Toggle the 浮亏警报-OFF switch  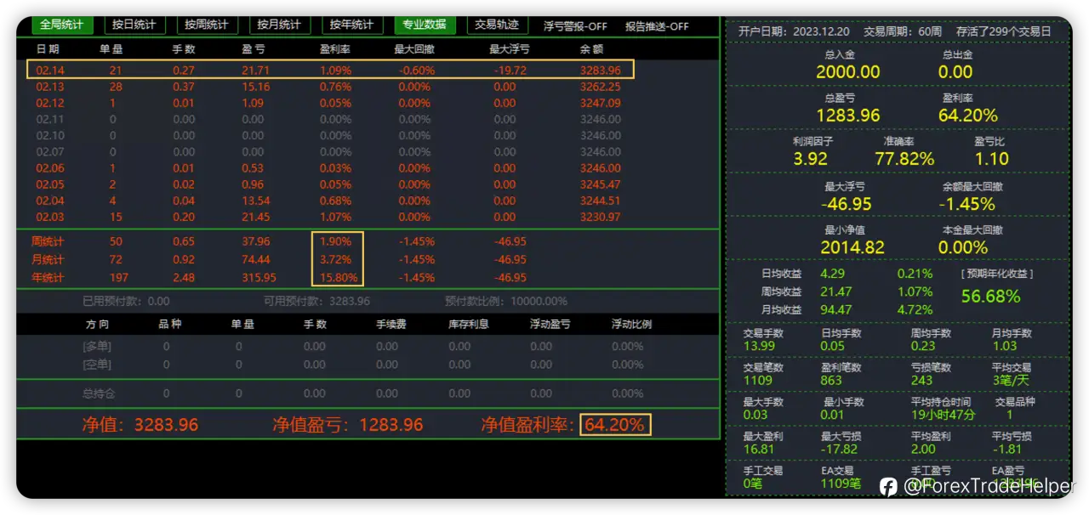click(575, 26)
